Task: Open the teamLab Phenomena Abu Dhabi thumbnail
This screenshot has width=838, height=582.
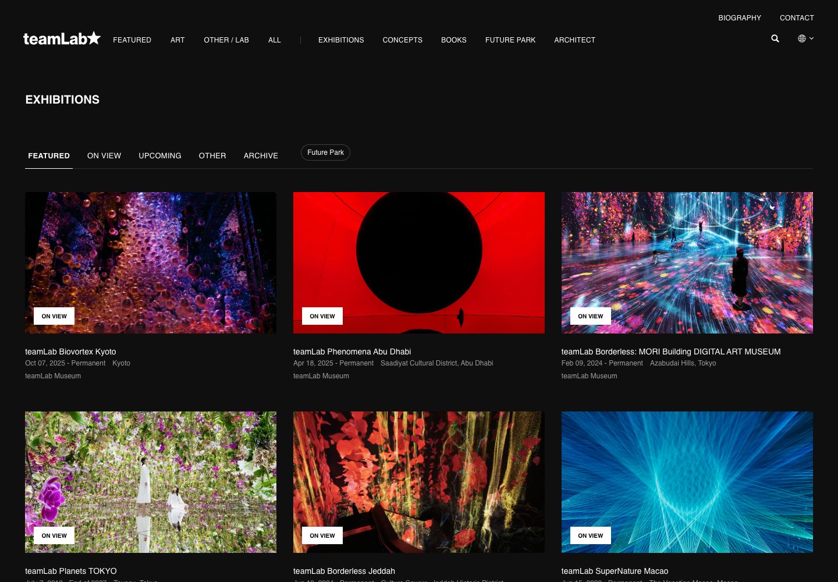Action: [419, 262]
